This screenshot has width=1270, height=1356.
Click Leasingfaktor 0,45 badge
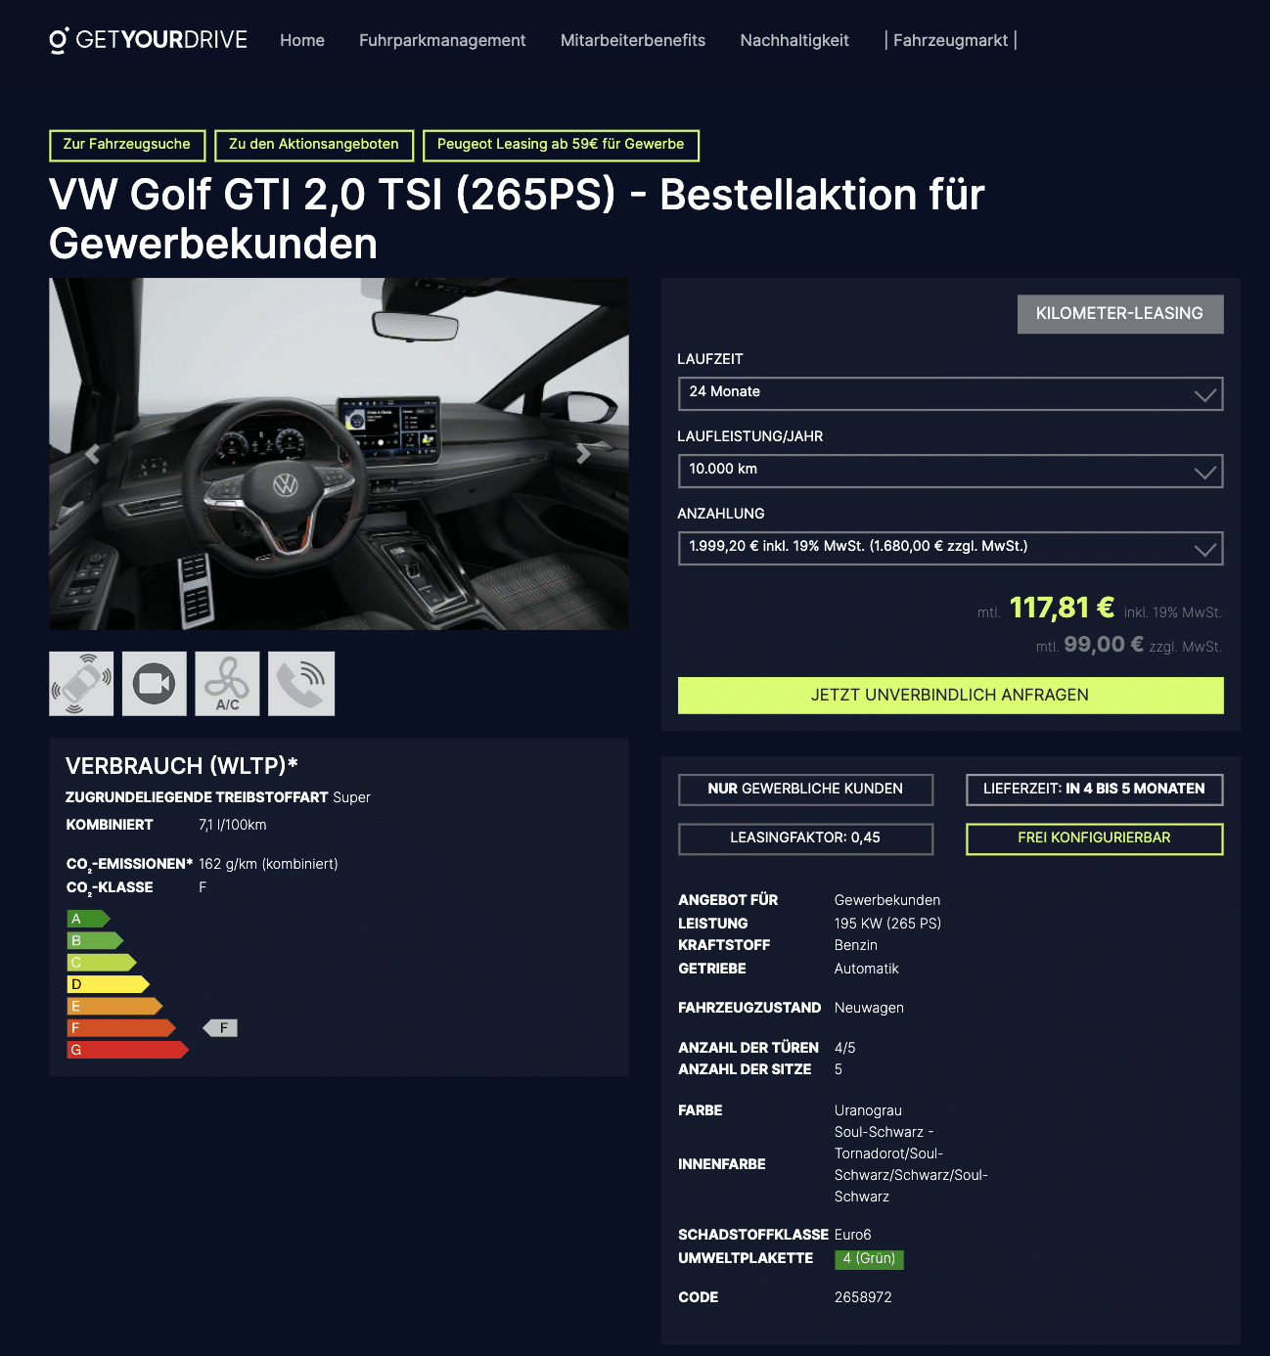[805, 838]
